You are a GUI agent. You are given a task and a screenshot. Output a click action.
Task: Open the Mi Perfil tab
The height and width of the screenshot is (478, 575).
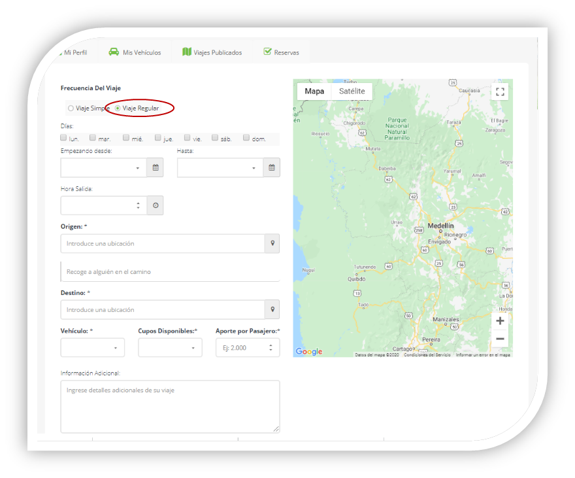point(74,52)
